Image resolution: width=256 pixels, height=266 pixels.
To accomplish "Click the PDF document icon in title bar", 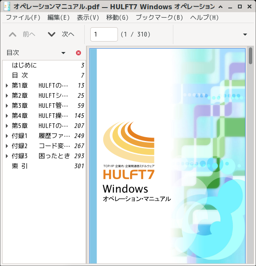I will pos(7,6).
